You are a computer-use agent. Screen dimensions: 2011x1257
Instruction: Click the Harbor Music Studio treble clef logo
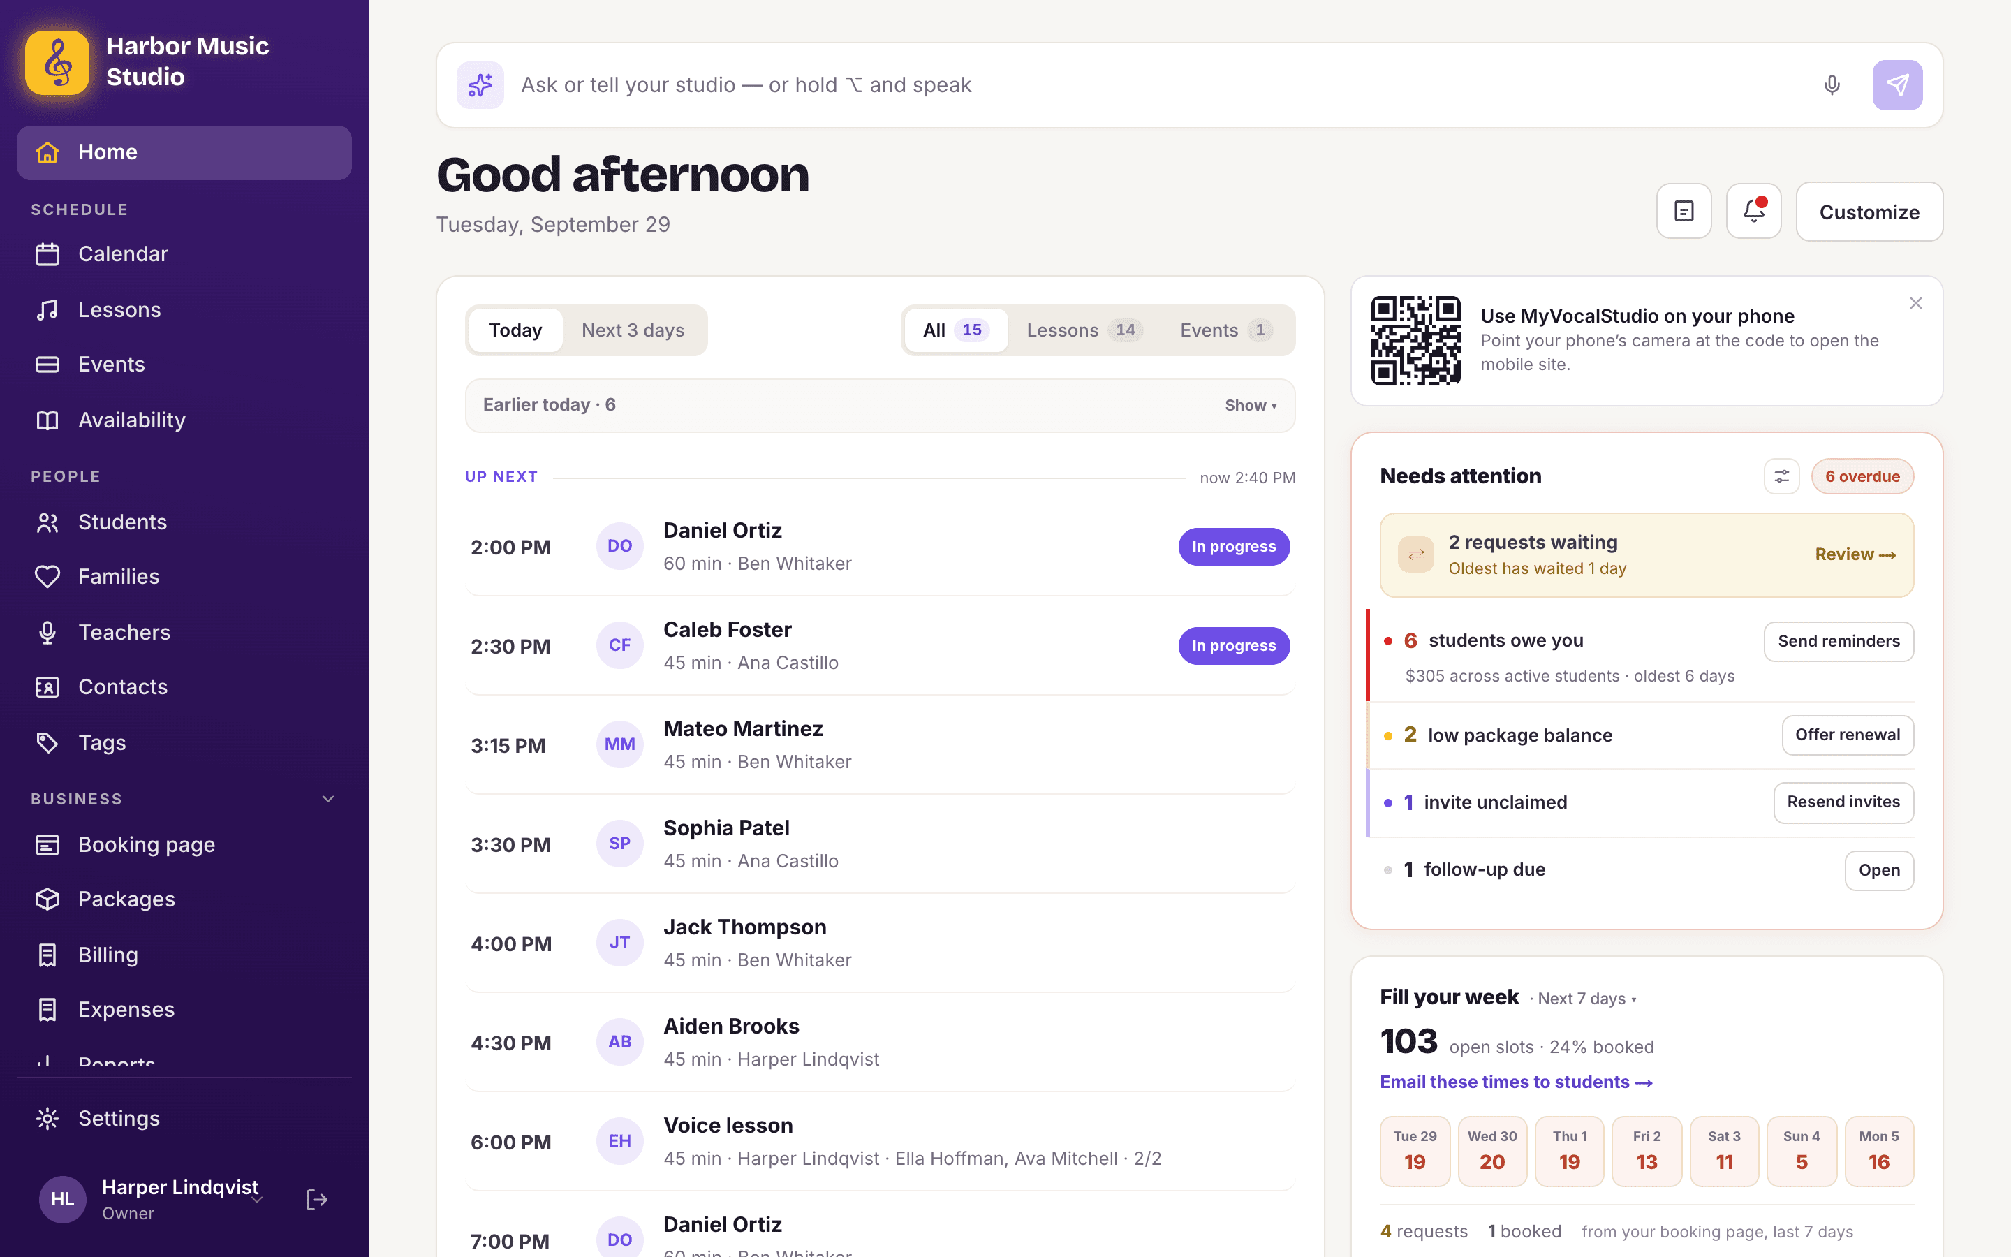coord(57,62)
